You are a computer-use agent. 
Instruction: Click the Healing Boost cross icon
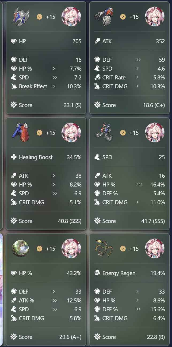pos(14,157)
